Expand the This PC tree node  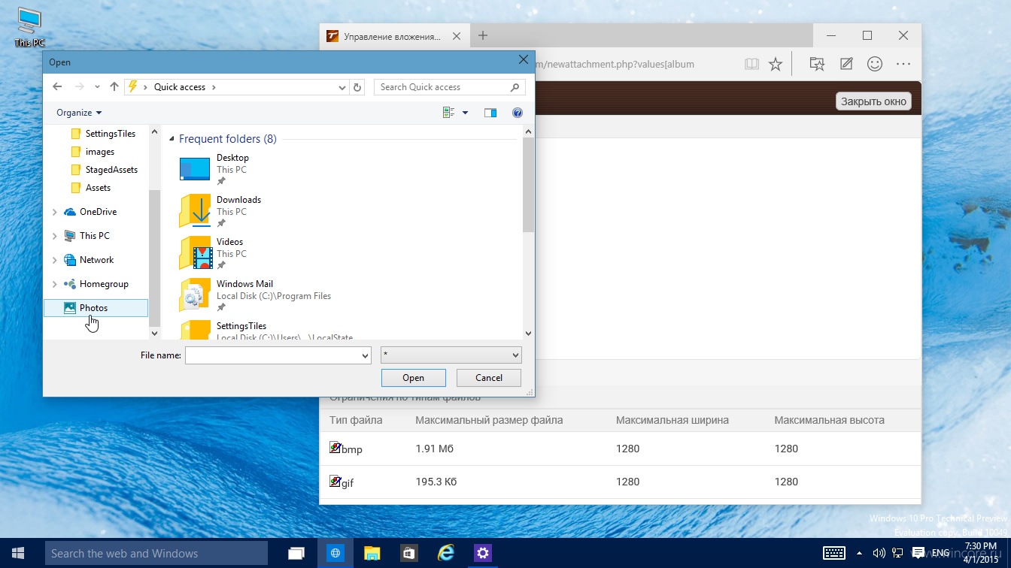(54, 237)
